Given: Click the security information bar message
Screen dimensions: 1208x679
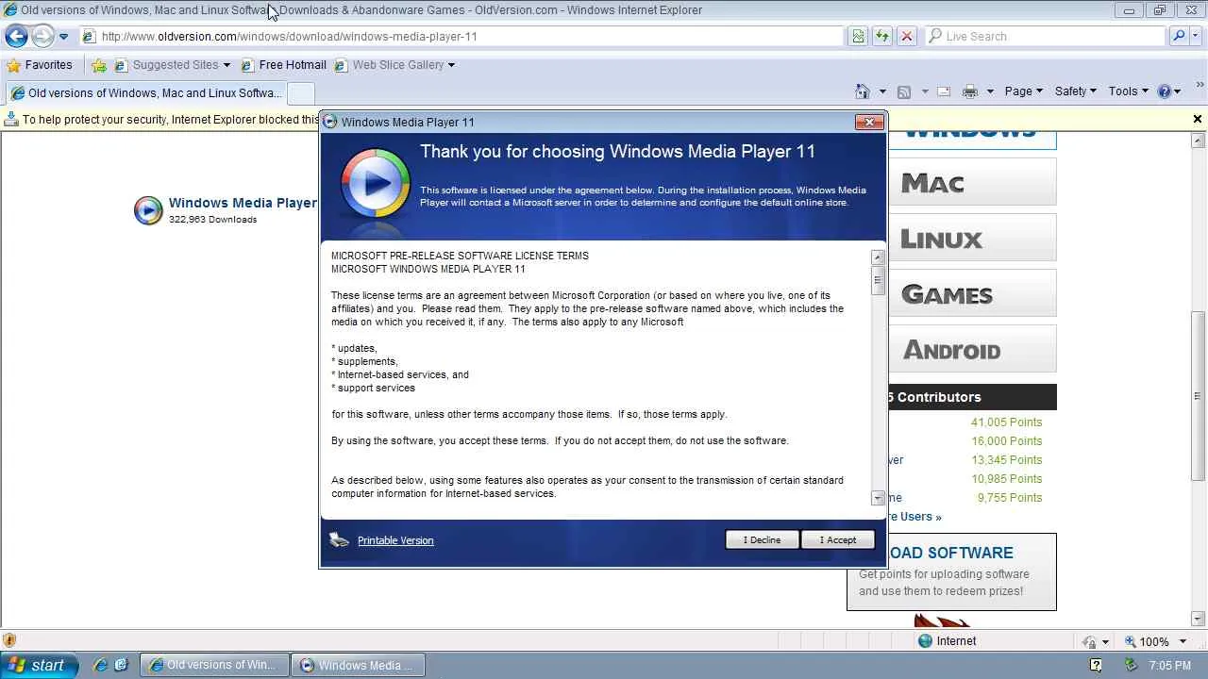Looking at the screenshot, I should tap(170, 120).
